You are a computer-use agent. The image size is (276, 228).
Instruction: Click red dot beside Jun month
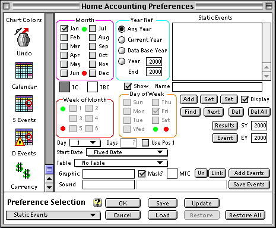[84, 73]
